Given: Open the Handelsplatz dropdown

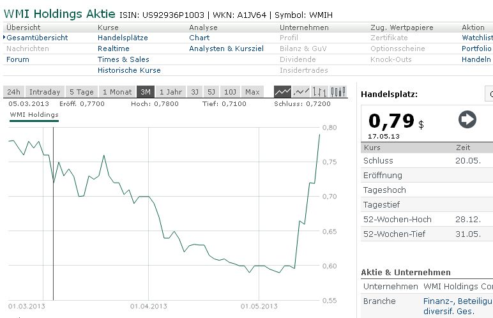Looking at the screenshot, I should [x=489, y=94].
